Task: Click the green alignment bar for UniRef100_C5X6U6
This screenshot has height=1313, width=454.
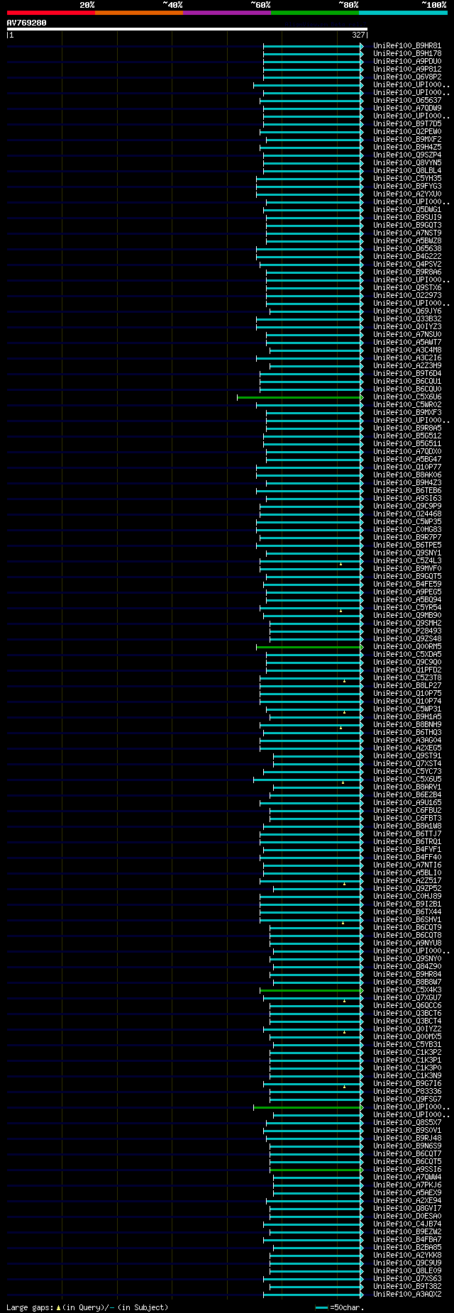Action: click(x=300, y=397)
